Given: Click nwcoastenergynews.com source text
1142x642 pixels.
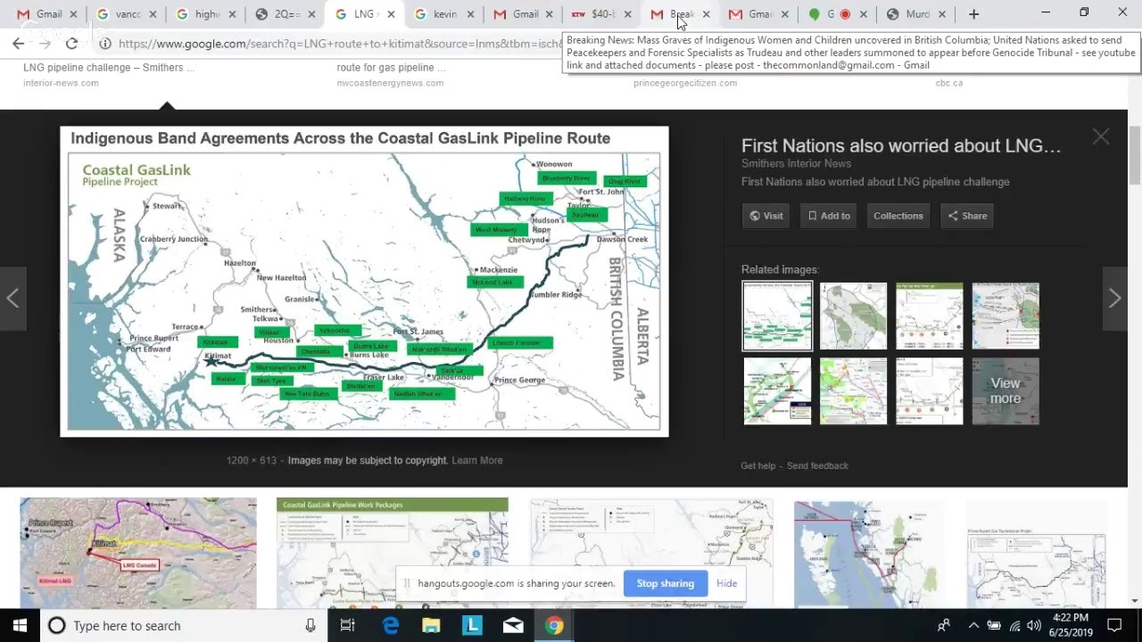Looking at the screenshot, I should click(390, 83).
